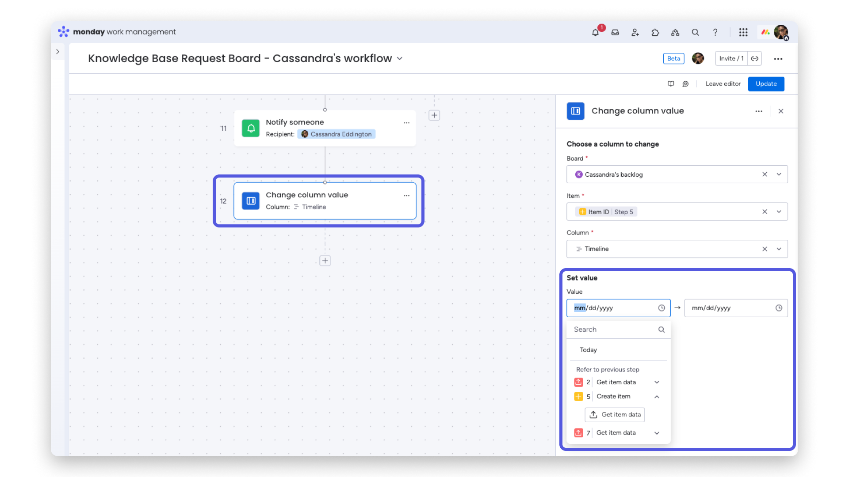The width and height of the screenshot is (849, 477).
Task: Click the Timeline value in Column field
Action: click(x=592, y=249)
